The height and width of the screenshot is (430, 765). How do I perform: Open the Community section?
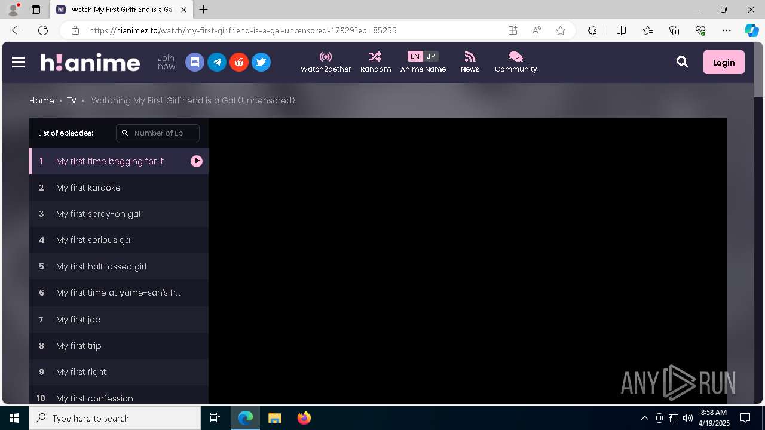pyautogui.click(x=516, y=62)
